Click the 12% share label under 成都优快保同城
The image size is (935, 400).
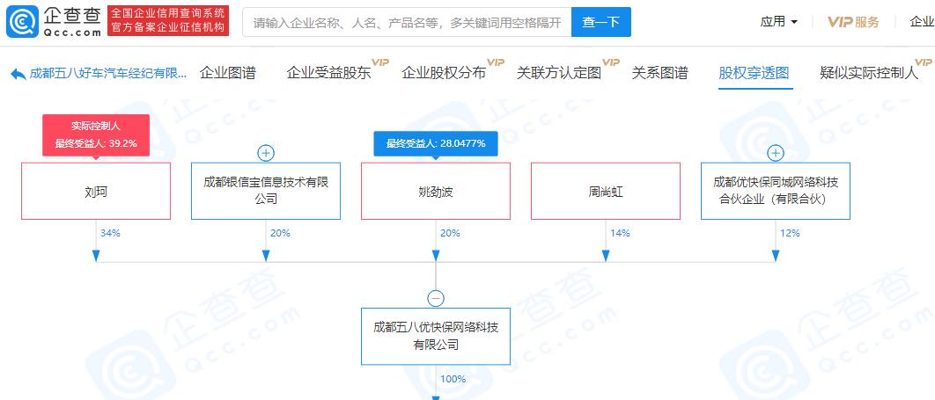point(791,233)
